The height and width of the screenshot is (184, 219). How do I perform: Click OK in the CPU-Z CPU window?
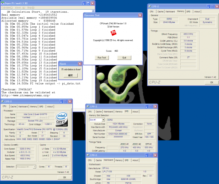pos(65,177)
